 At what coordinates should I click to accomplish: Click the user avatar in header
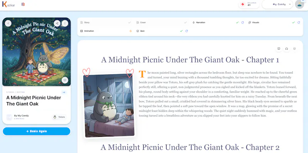coord(300,4)
